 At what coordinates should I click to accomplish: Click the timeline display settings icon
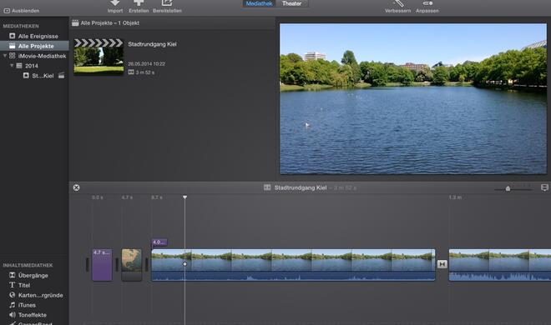click(x=544, y=188)
